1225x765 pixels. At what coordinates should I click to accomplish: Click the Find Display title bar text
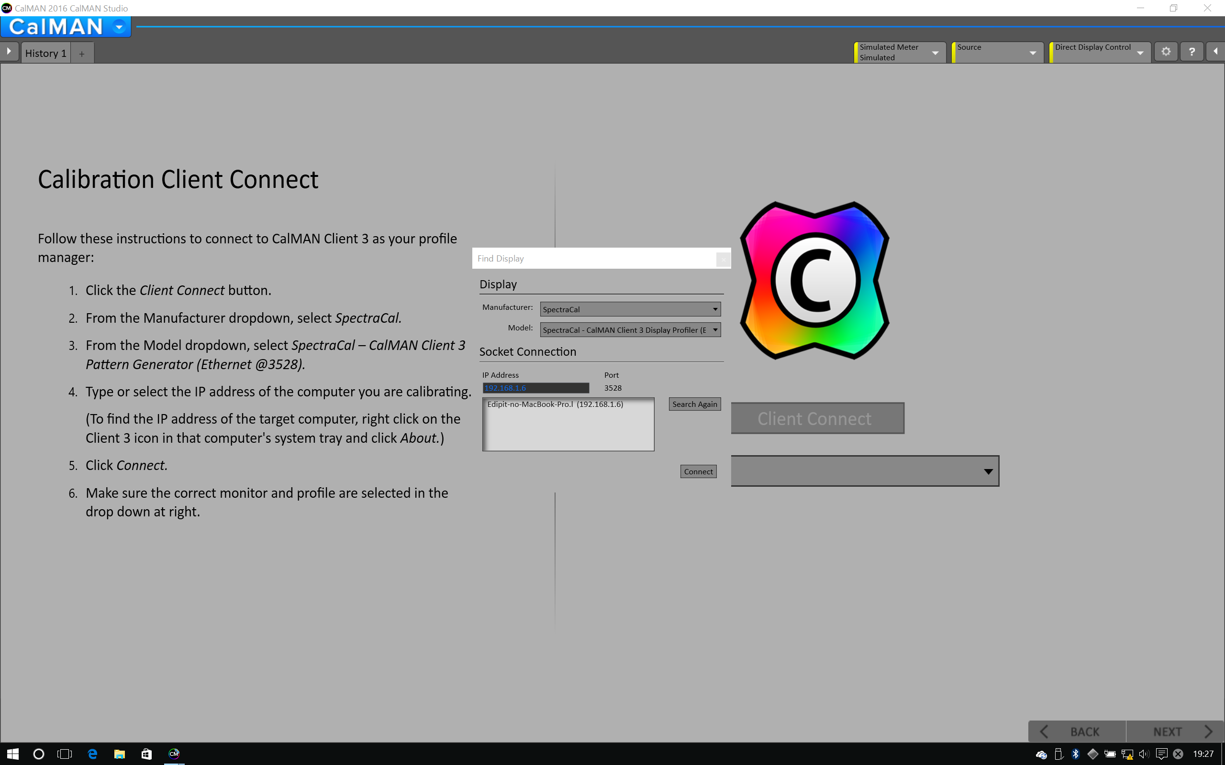coord(500,259)
